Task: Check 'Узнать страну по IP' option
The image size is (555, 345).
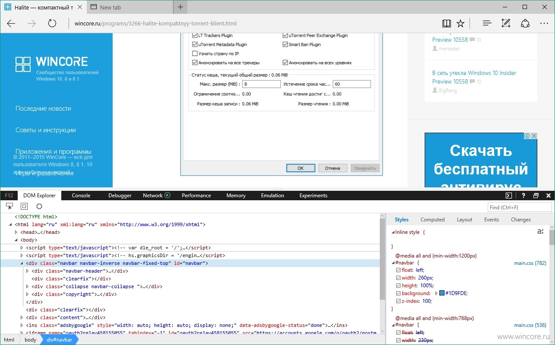Action: pos(195,54)
